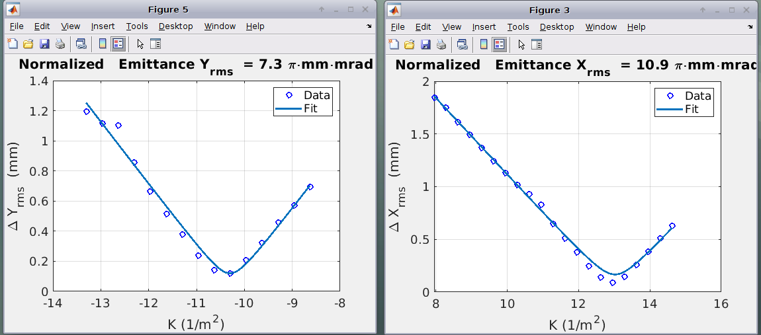Expand toolbar dock arrow in Figure 3 menu bar

750,26
